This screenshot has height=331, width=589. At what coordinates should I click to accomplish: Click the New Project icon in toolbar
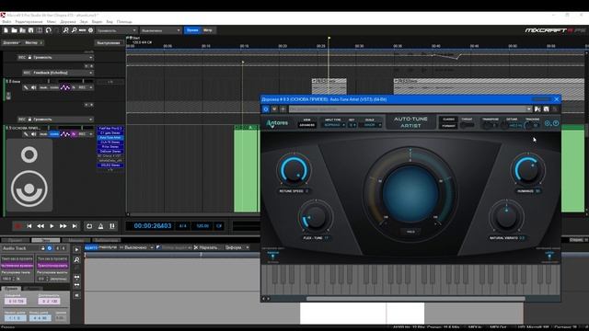coord(6,30)
